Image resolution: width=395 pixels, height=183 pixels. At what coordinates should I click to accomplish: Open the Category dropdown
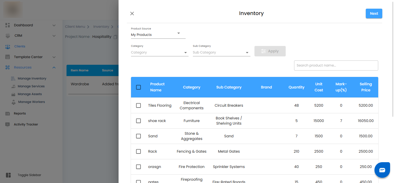159,52
